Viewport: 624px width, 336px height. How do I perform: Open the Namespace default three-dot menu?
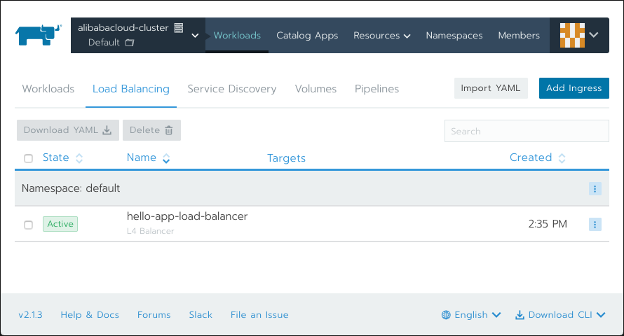click(x=595, y=189)
